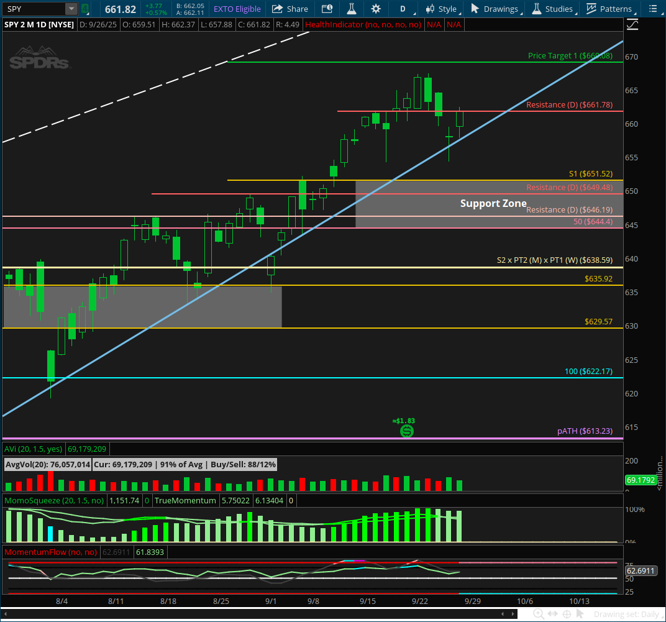Image resolution: width=666 pixels, height=622 pixels.
Task: Click the left arrow beside the zoom icon
Action: click(x=503, y=614)
